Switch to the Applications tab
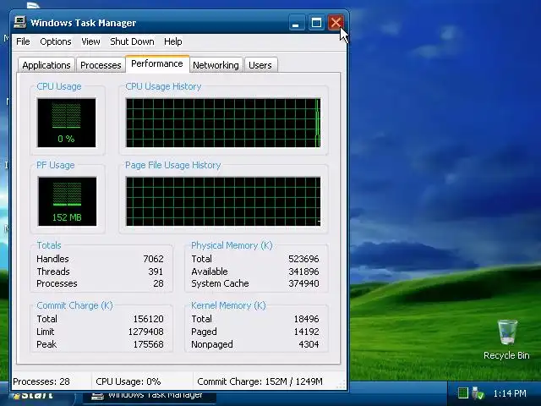The width and height of the screenshot is (541, 406). [46, 65]
